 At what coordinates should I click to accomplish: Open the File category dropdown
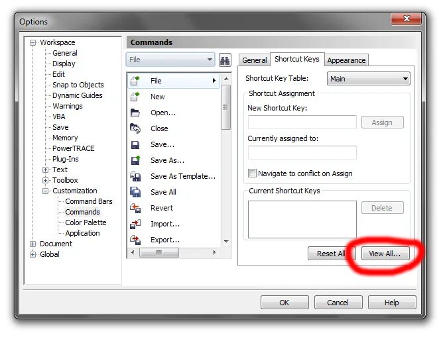coord(170,60)
